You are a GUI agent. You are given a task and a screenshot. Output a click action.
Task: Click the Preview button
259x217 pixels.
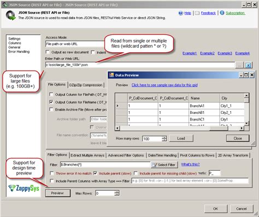(58, 193)
